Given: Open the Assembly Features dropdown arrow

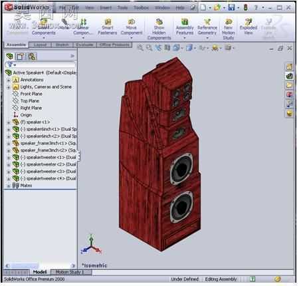Looking at the screenshot, I should [x=185, y=38].
